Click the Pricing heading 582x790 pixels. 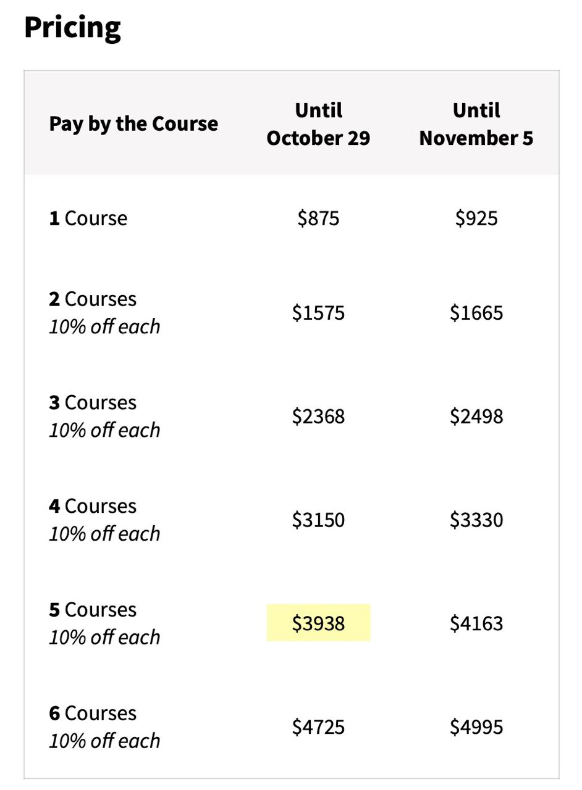[72, 28]
